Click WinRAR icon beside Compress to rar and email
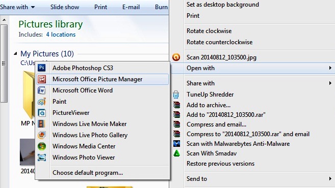 [x=176, y=134]
